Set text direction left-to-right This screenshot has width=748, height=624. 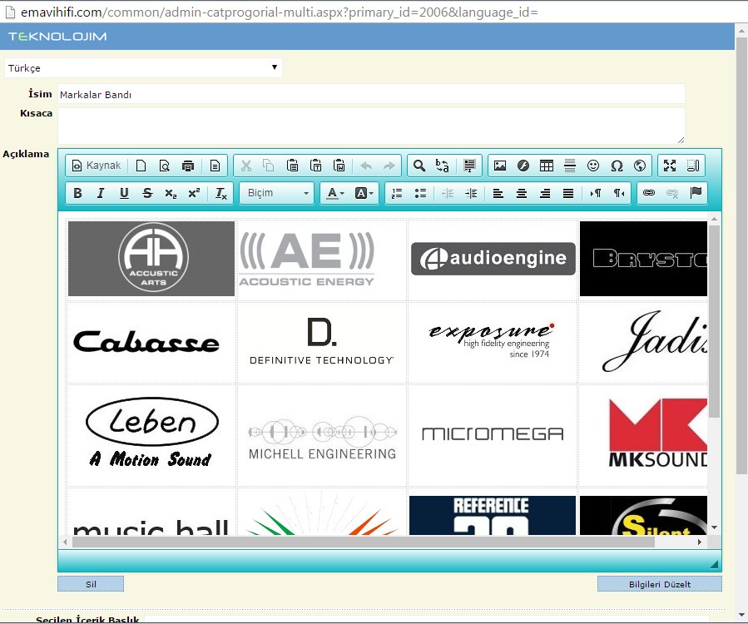coord(596,193)
